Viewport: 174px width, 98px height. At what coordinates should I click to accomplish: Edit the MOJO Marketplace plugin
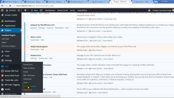tap(42, 50)
